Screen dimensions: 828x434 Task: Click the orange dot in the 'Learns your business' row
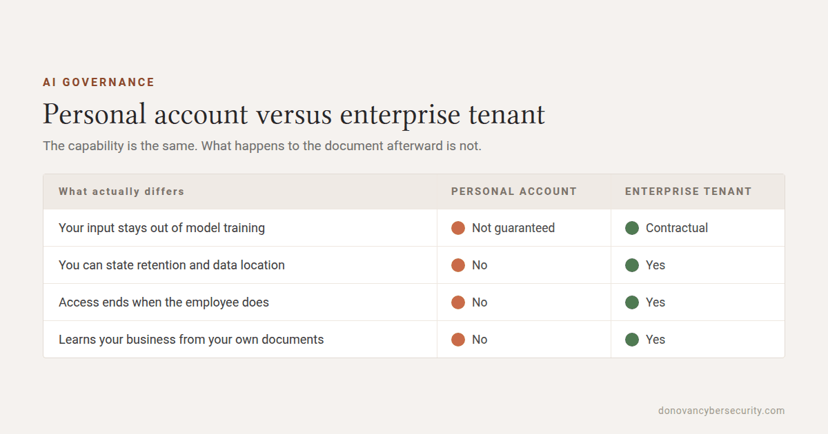458,340
